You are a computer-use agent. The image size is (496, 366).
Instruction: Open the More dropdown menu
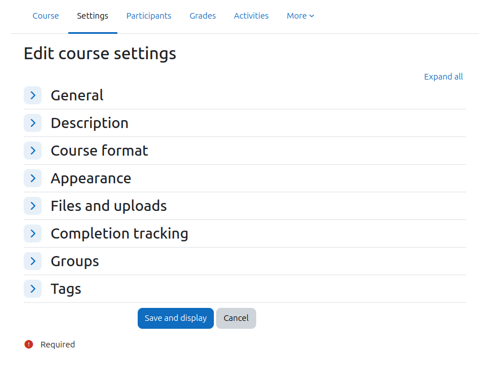point(300,16)
